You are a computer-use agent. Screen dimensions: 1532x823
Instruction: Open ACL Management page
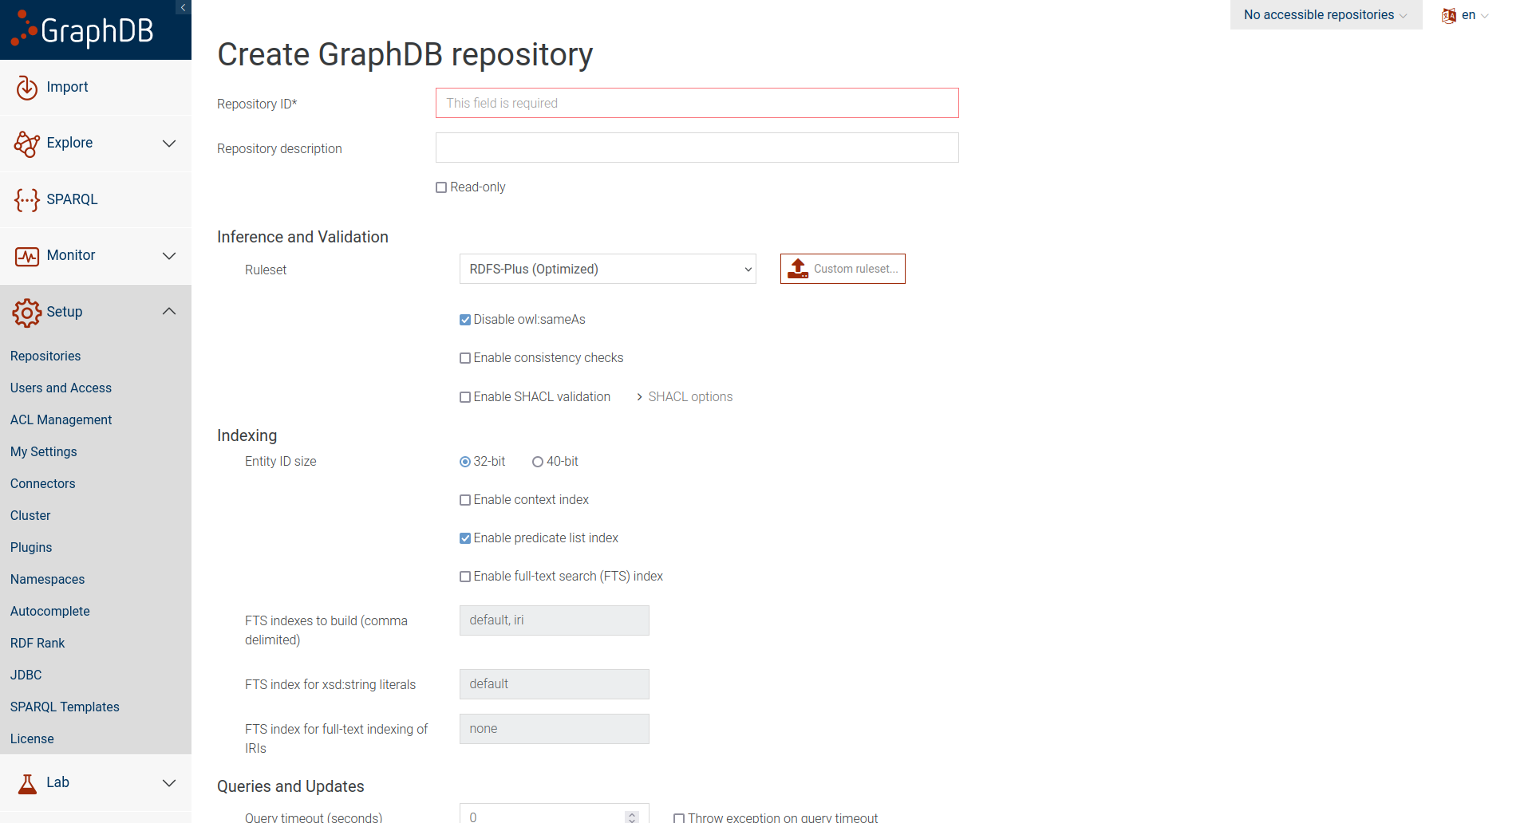tap(61, 420)
